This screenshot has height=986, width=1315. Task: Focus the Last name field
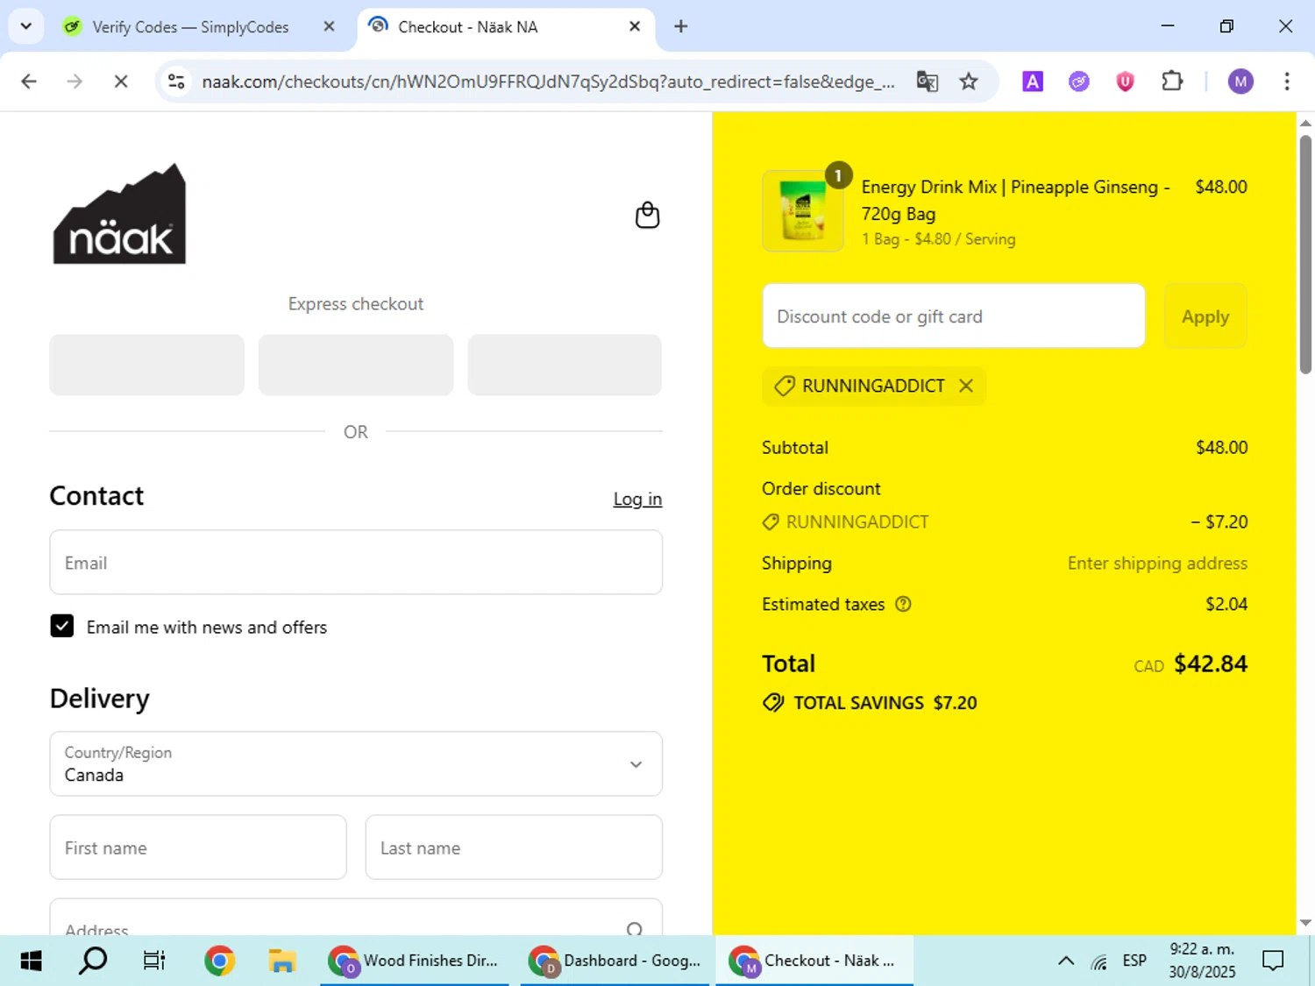pos(514,848)
